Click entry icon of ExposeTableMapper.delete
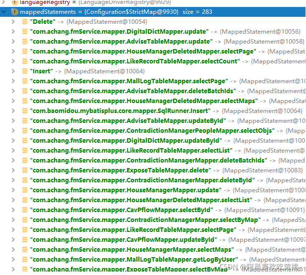Image resolution: width=306 pixels, height=275 pixels. 25,170
